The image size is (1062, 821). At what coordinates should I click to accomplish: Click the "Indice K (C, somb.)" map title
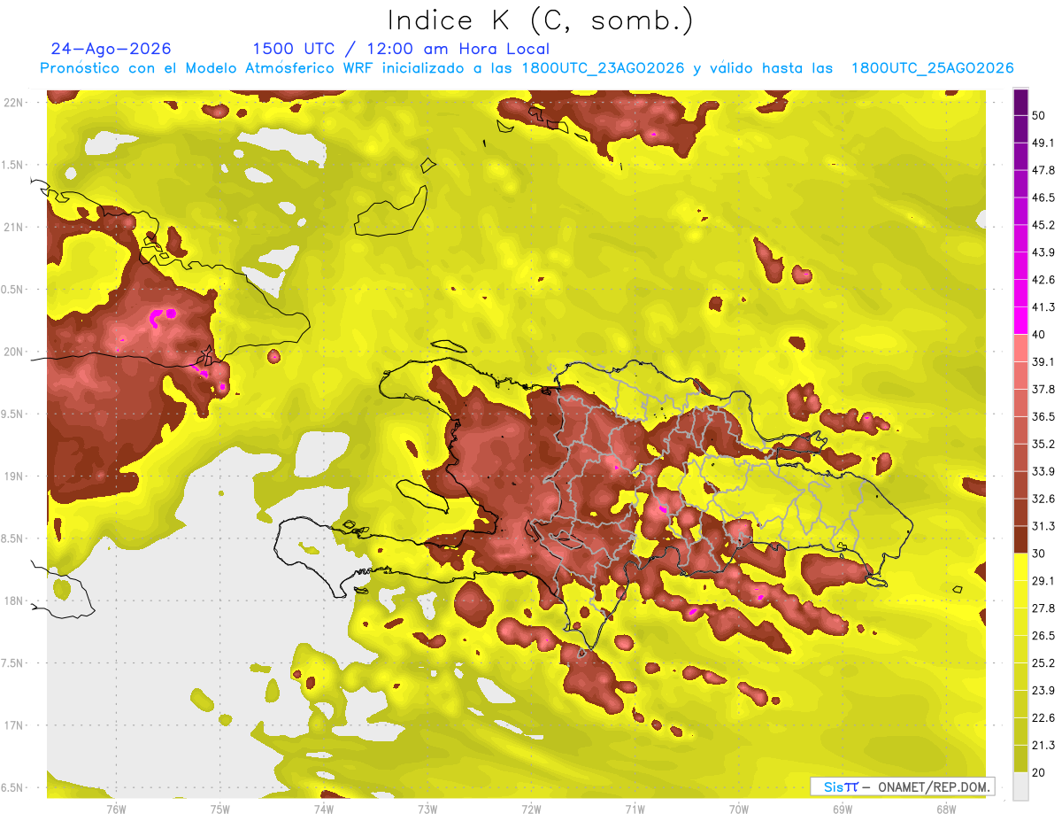(x=540, y=20)
